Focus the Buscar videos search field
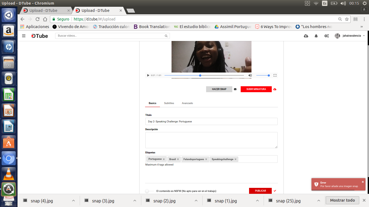 tap(112, 36)
